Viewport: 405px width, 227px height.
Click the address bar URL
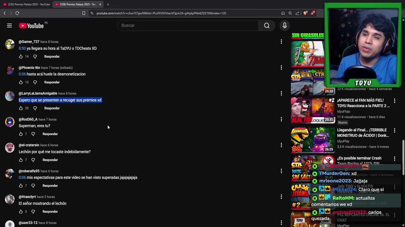coord(161,13)
